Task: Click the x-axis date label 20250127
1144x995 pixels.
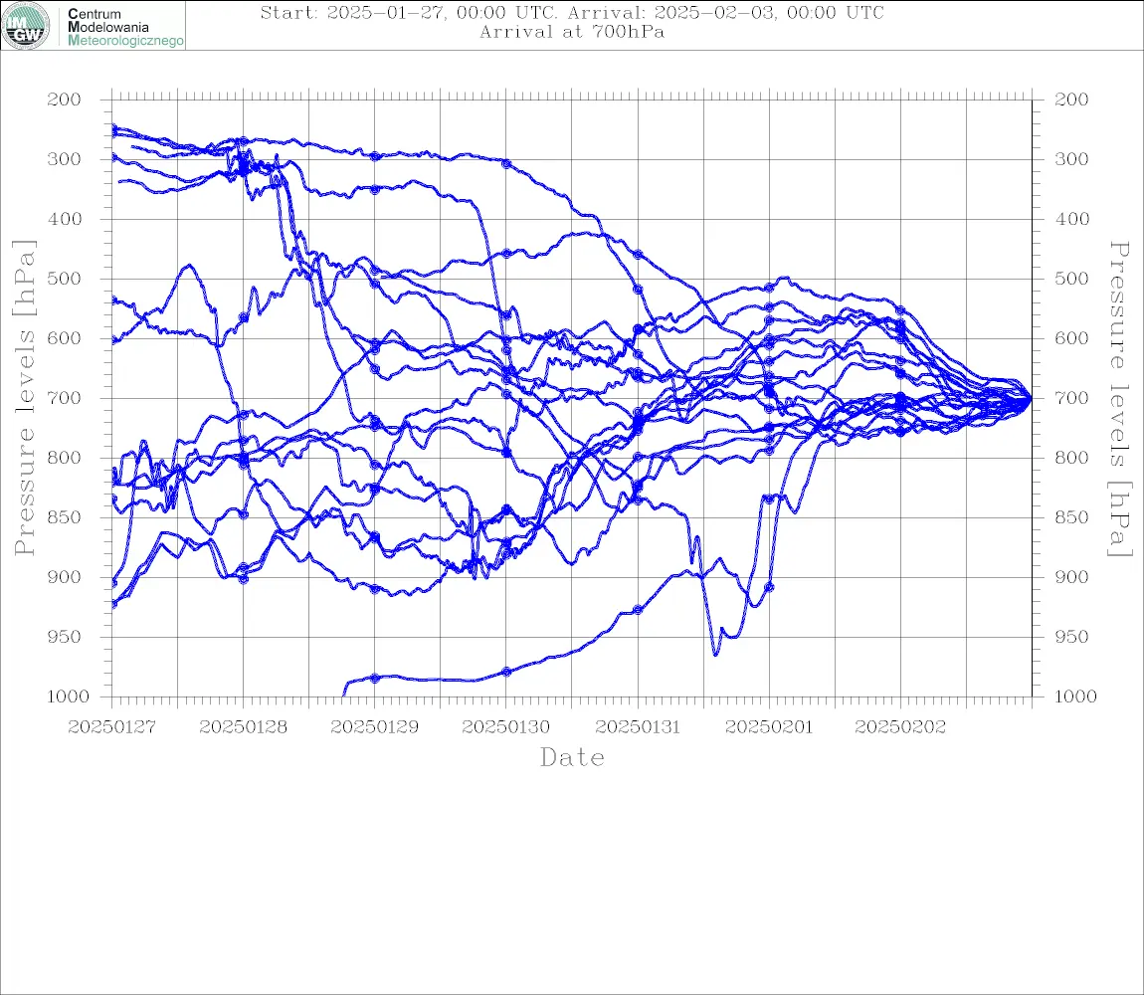Action: (111, 727)
